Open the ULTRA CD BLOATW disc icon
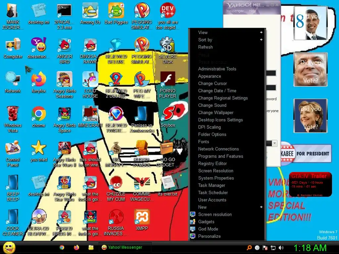Viewport: 339px width, 254px height. coord(38,222)
